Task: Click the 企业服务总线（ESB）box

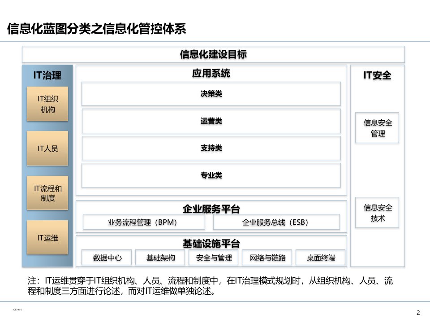Action: pyautogui.click(x=276, y=222)
